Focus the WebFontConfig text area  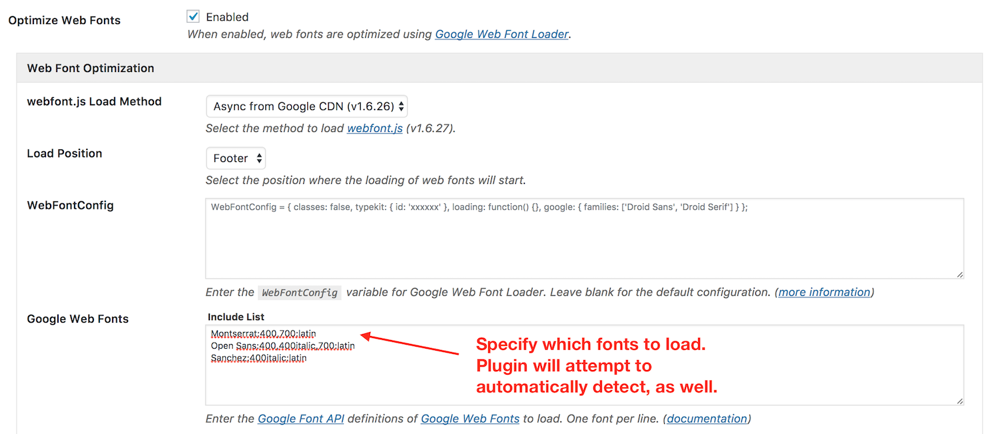coord(585,238)
